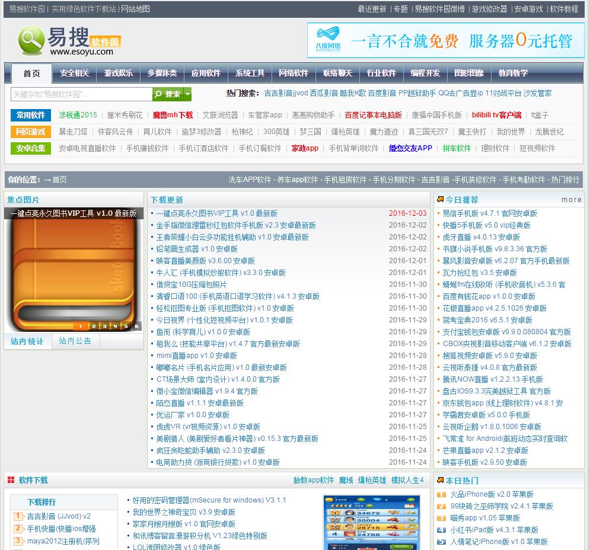This screenshot has width=590, height=550.
Task: Expand the dropdown arrow beside 搜索
Action: coord(187,94)
